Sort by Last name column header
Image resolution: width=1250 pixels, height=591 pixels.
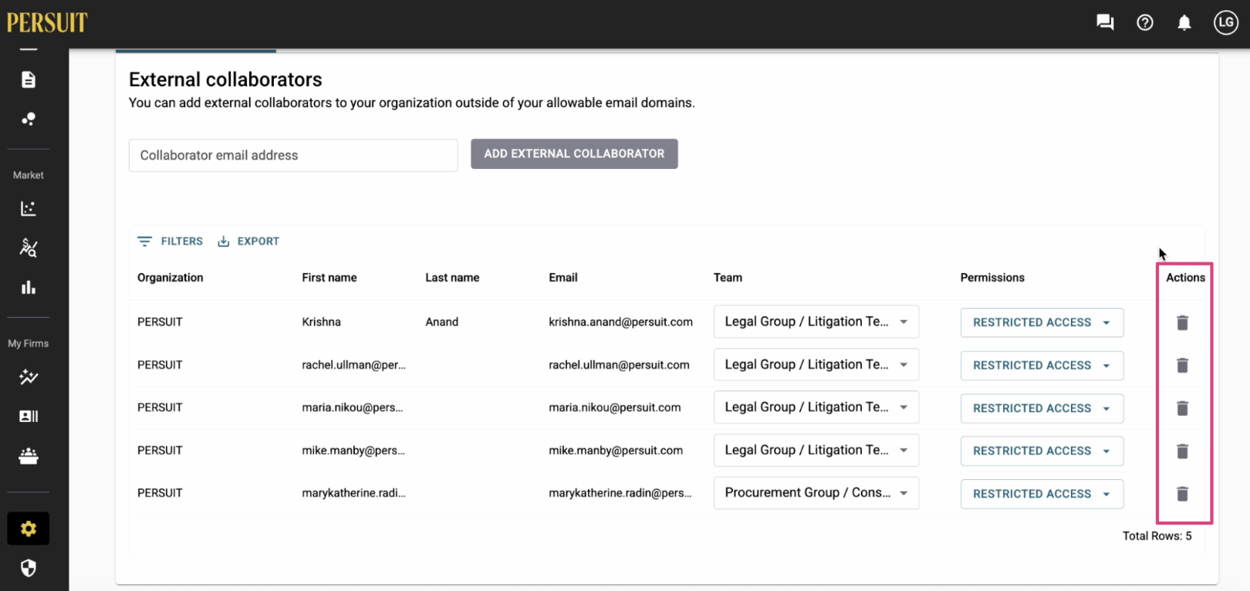click(x=452, y=278)
